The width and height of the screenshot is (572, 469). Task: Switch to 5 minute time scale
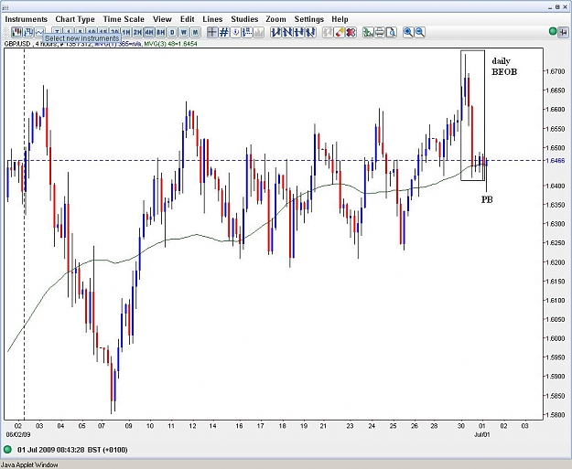click(x=80, y=32)
